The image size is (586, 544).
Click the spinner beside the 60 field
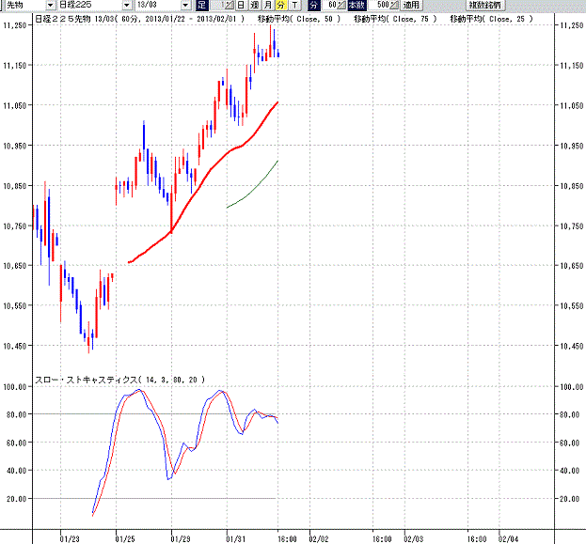(x=341, y=5)
